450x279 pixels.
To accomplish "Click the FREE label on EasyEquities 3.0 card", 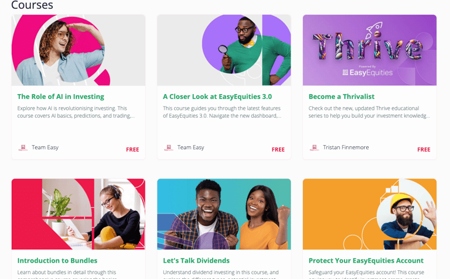I will 278,150.
